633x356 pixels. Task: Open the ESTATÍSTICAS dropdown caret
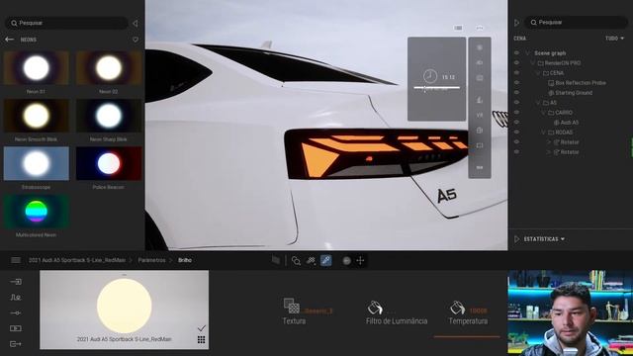pos(563,239)
